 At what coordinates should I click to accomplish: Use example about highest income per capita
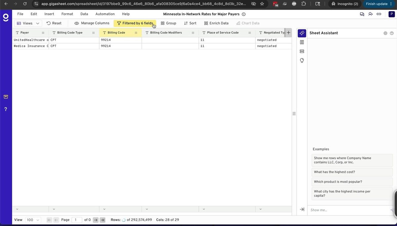click(x=352, y=194)
